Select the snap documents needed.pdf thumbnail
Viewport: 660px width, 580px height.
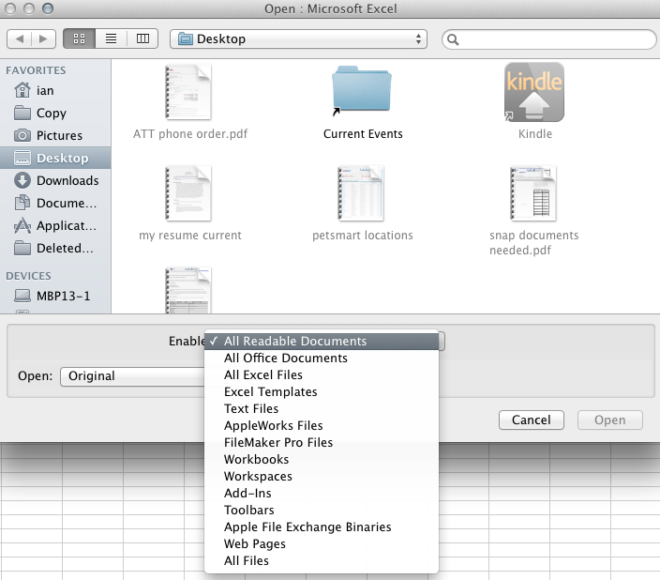tap(533, 193)
